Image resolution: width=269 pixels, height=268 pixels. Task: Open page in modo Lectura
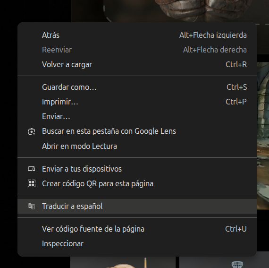click(x=137, y=146)
